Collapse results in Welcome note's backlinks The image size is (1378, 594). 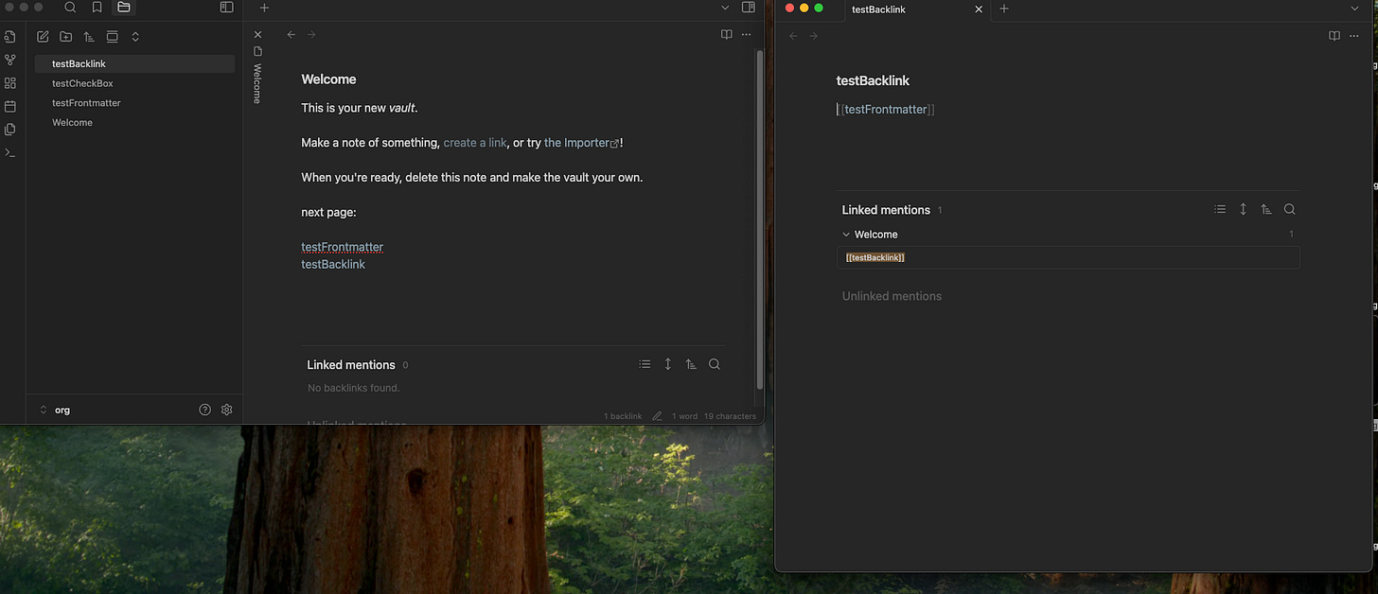pyautogui.click(x=645, y=364)
